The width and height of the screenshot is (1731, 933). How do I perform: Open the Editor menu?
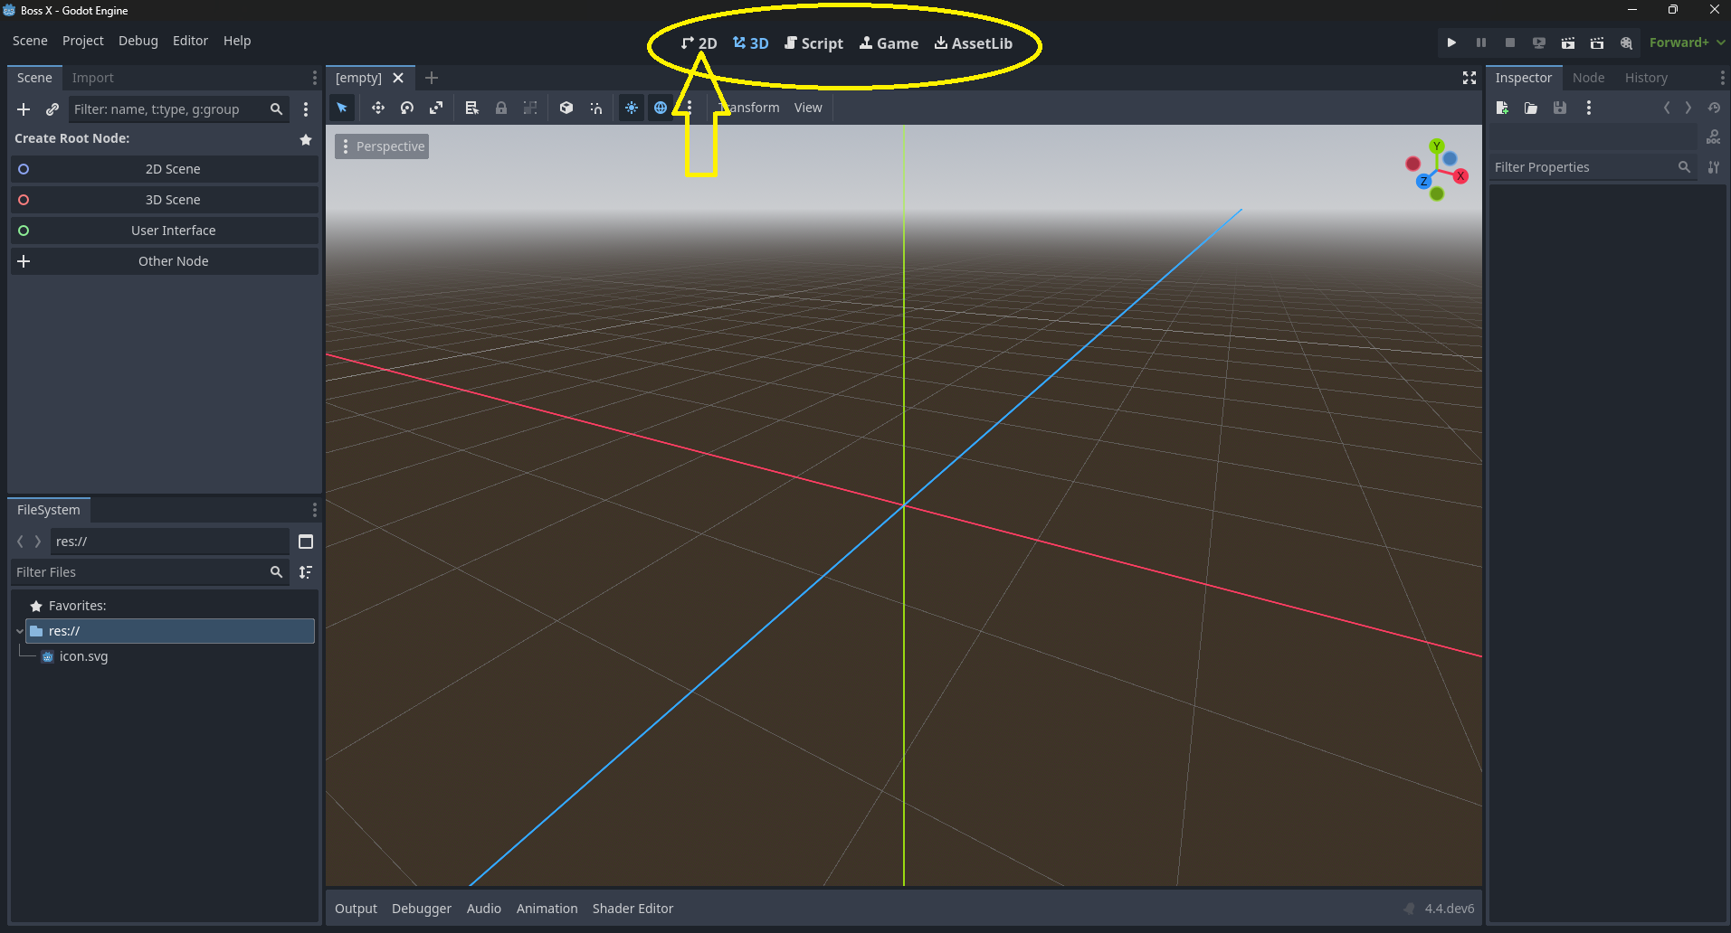coord(190,41)
